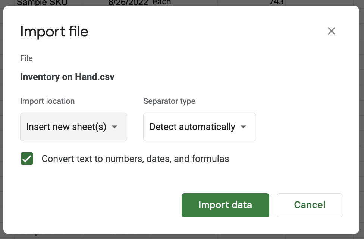Expand the Detect automatically selector arrow

click(x=243, y=127)
